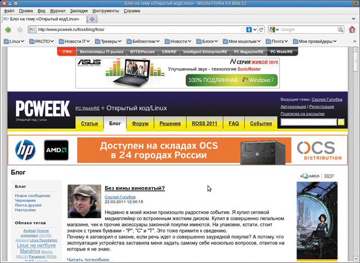
Task: Click the blue info icon in address bar
Action: pos(249,30)
